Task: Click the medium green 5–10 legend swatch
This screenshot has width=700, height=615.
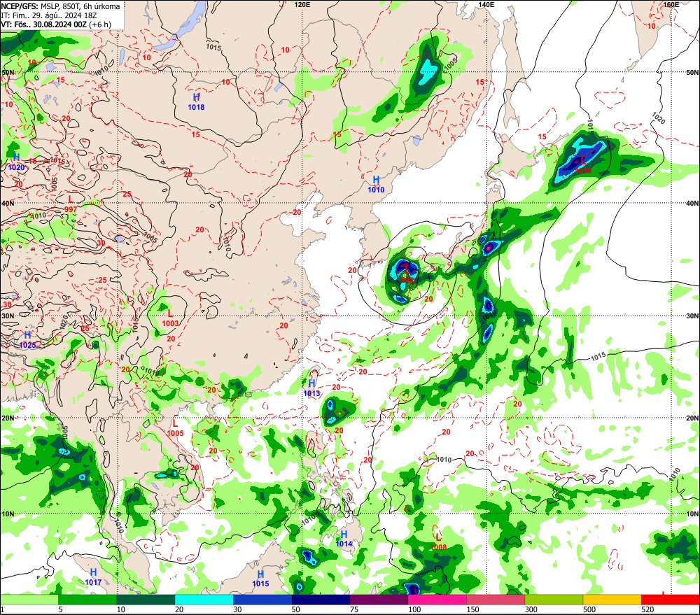Action: coord(87,600)
